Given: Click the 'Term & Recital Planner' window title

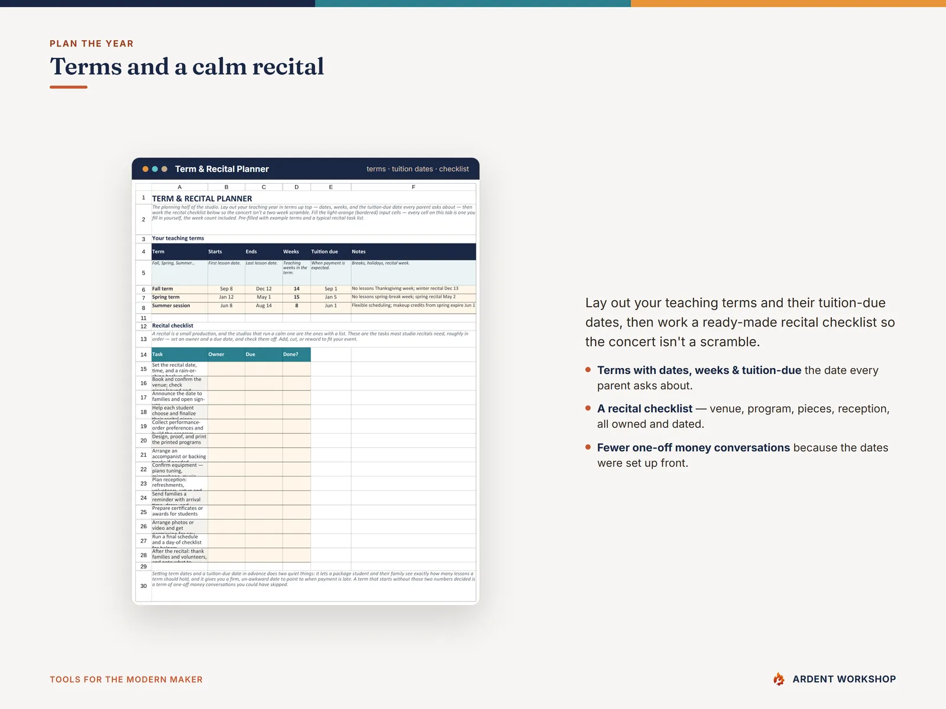Looking at the screenshot, I should click(222, 169).
